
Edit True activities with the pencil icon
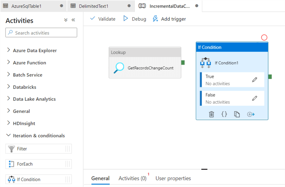[255, 79]
